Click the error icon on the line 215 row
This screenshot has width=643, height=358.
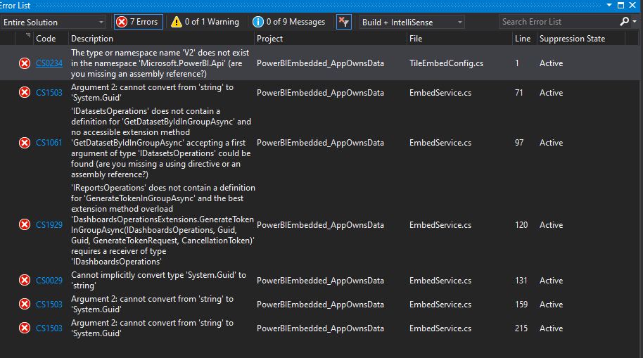click(25, 328)
